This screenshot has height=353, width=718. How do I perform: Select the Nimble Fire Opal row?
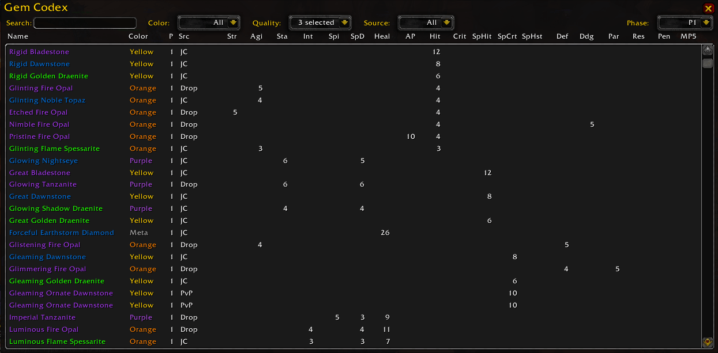click(x=353, y=124)
